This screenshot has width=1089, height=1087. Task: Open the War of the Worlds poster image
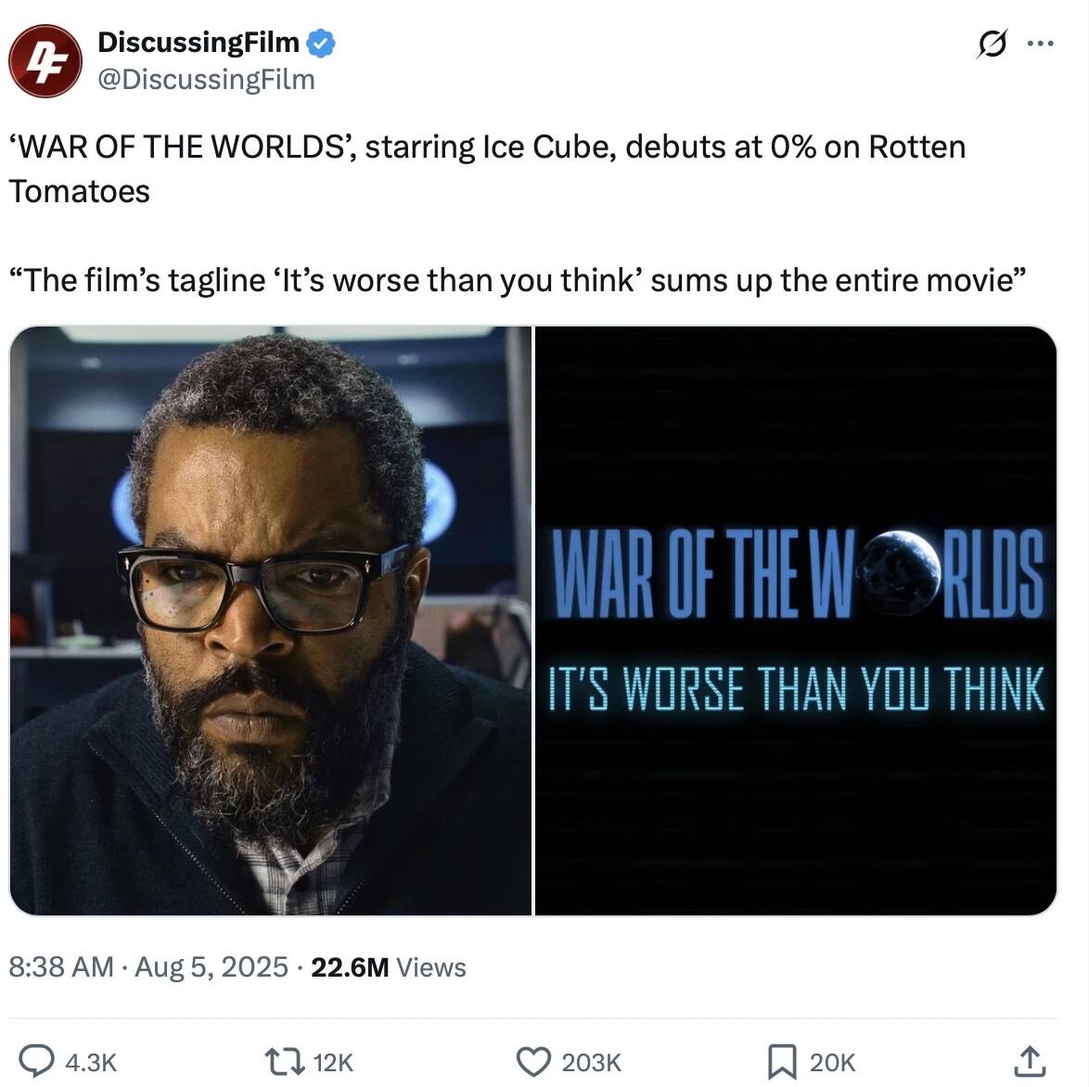point(796,620)
